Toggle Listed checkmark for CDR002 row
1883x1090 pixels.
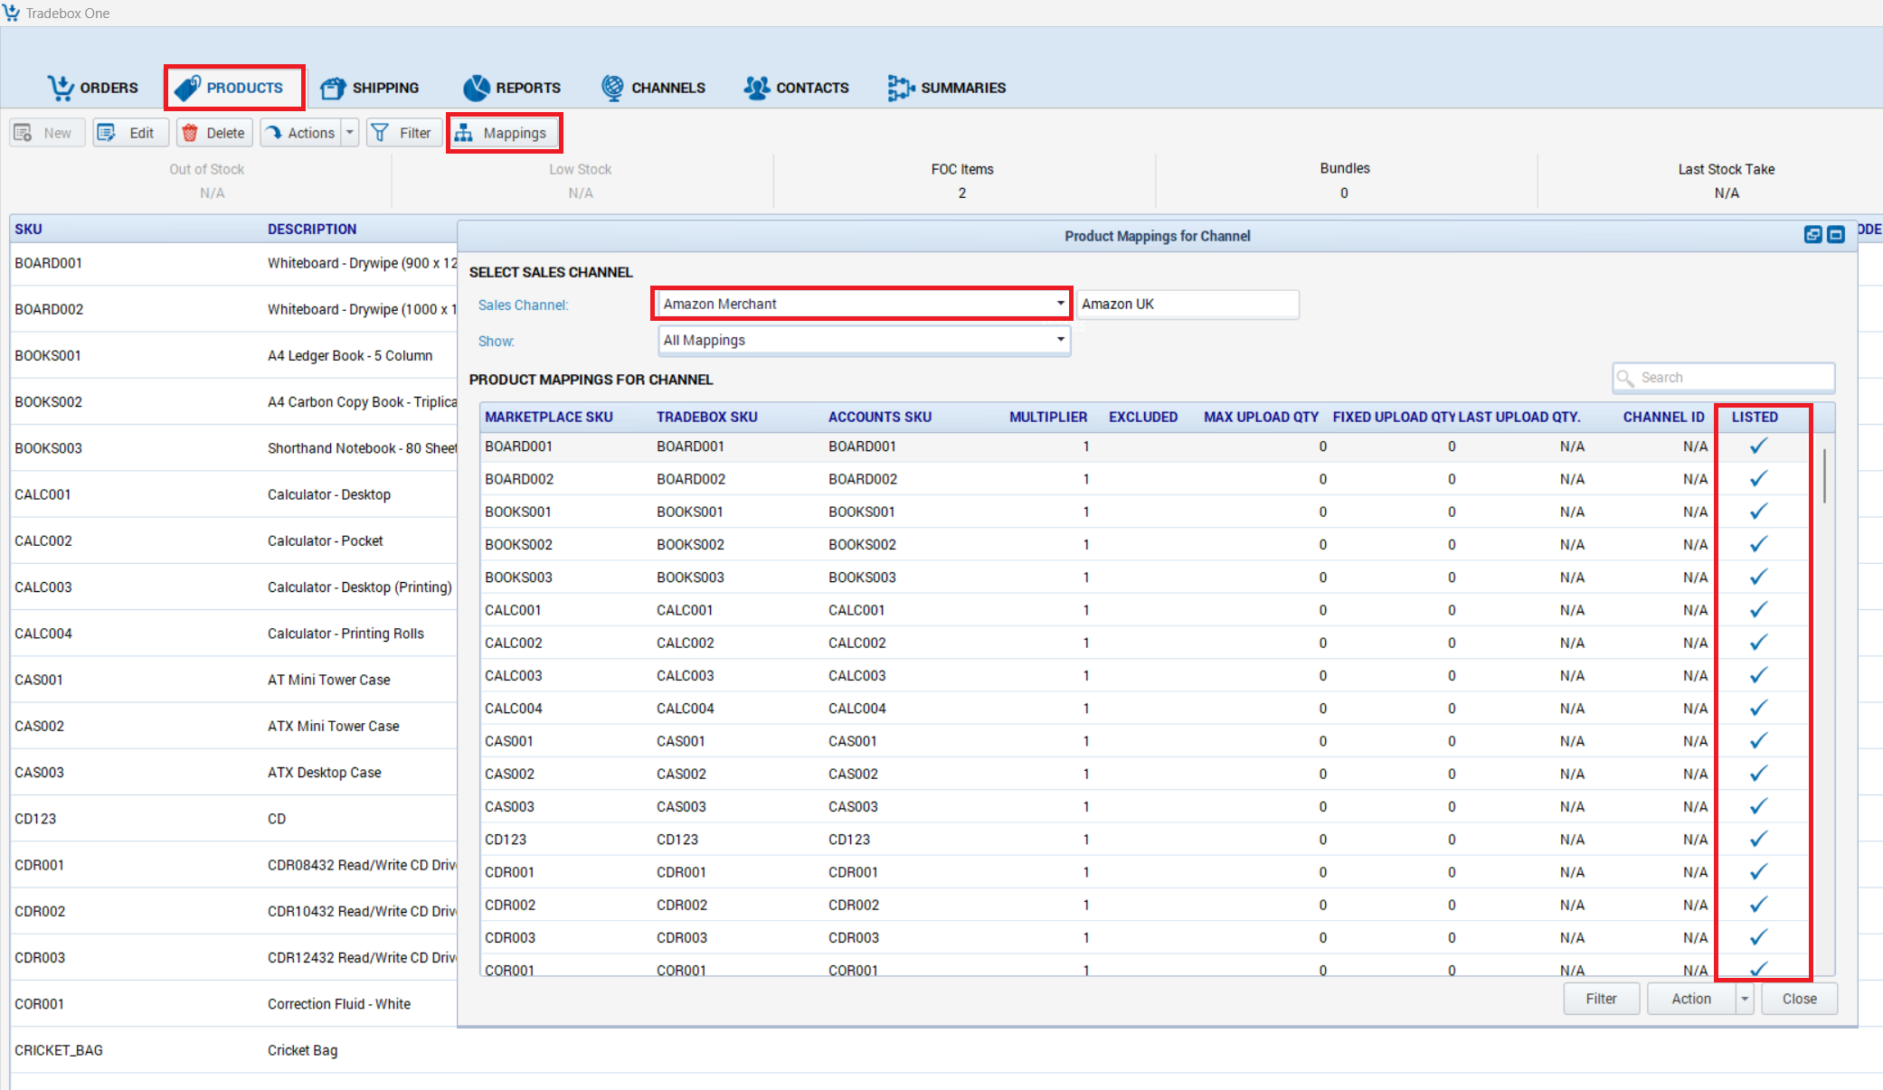1758,905
